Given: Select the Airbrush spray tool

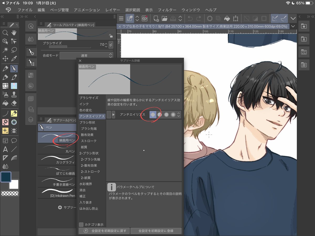Looking at the screenshot, I should click(5, 94).
